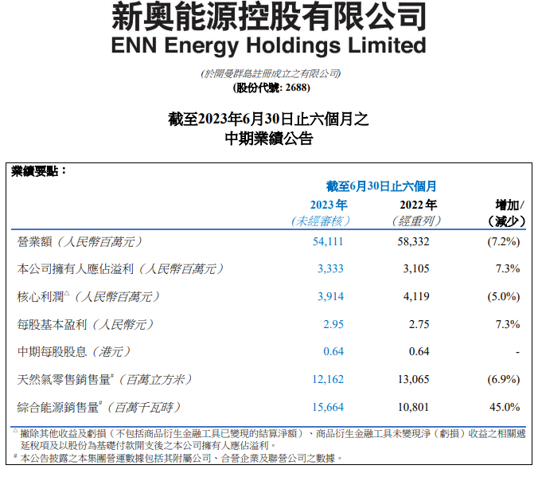
Task: Click the change value (6.9%)
Action: click(504, 380)
